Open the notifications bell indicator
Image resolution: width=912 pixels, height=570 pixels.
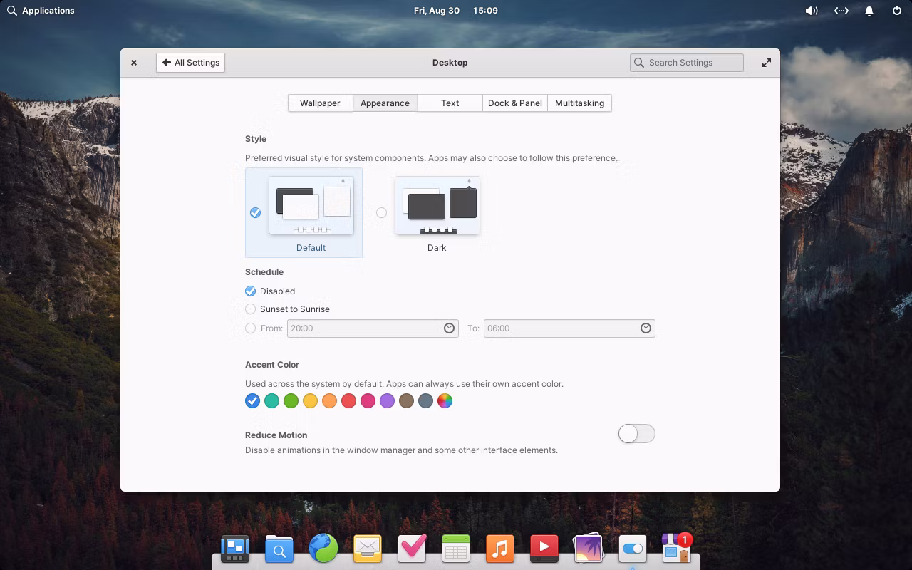click(869, 11)
